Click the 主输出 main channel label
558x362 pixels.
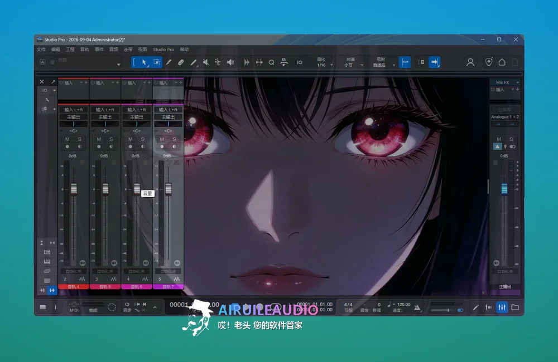pos(505,287)
